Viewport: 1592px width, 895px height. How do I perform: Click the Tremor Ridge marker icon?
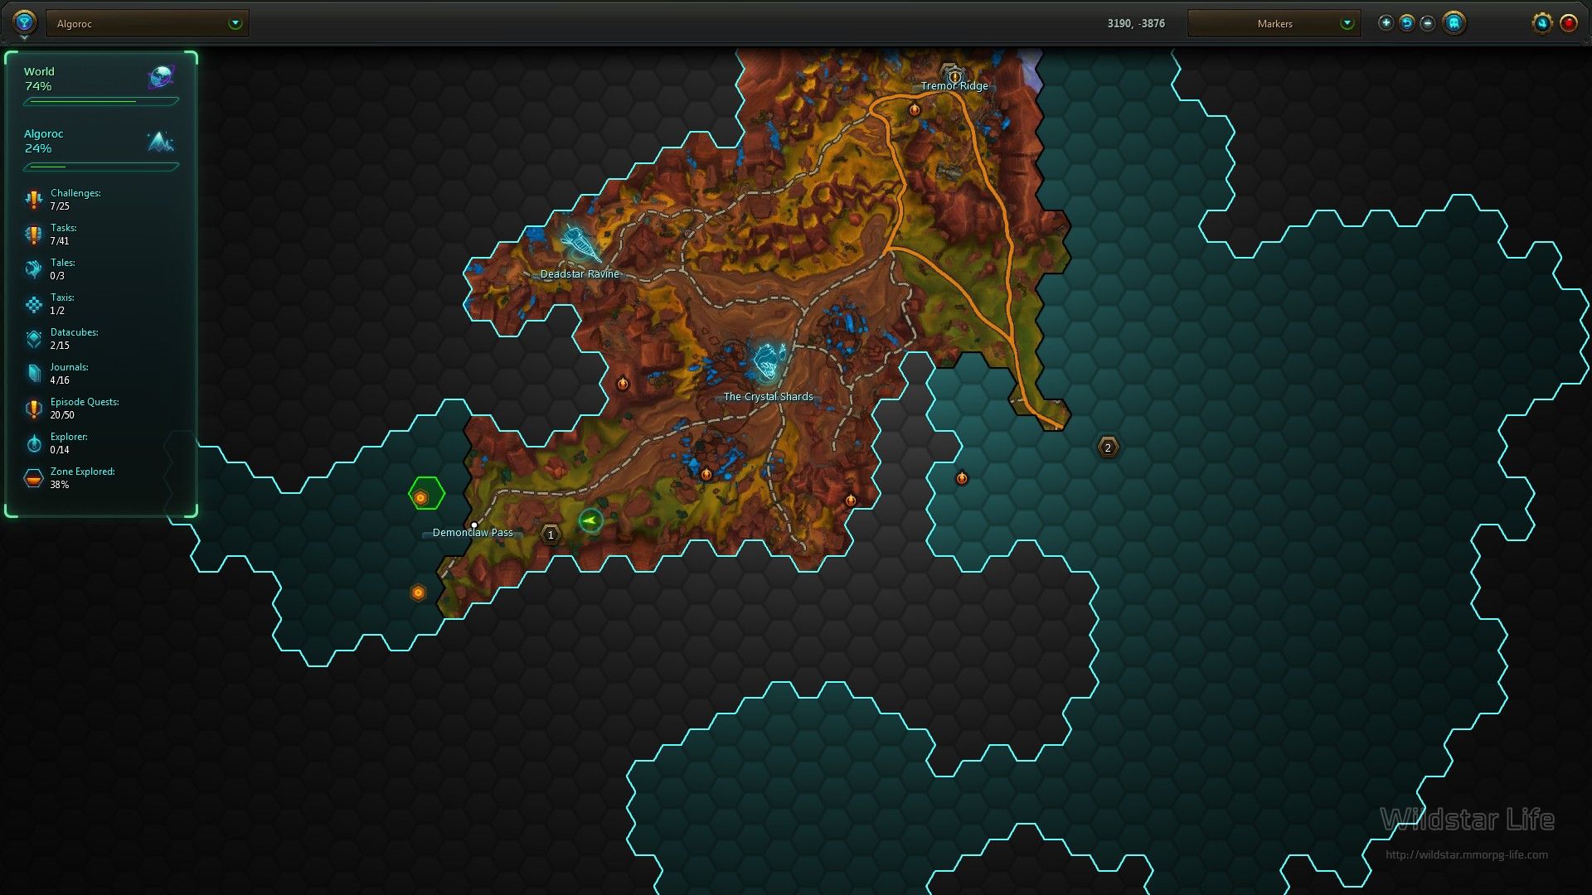[954, 75]
